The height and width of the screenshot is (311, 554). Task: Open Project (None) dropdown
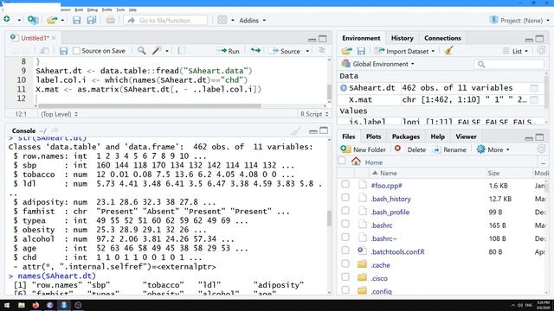click(x=519, y=21)
